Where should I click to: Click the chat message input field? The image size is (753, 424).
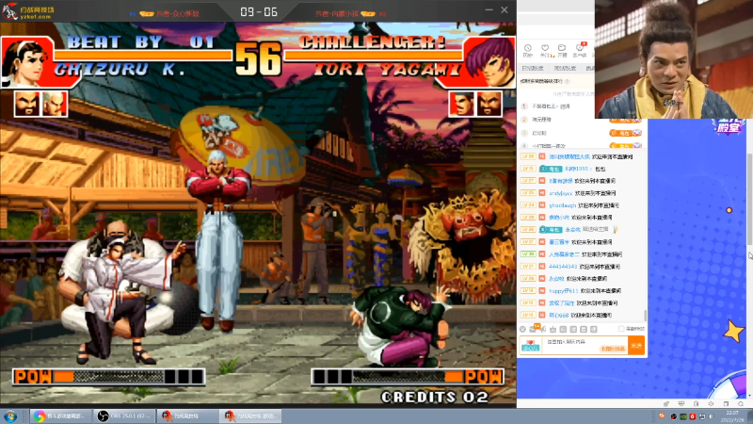[x=585, y=345]
